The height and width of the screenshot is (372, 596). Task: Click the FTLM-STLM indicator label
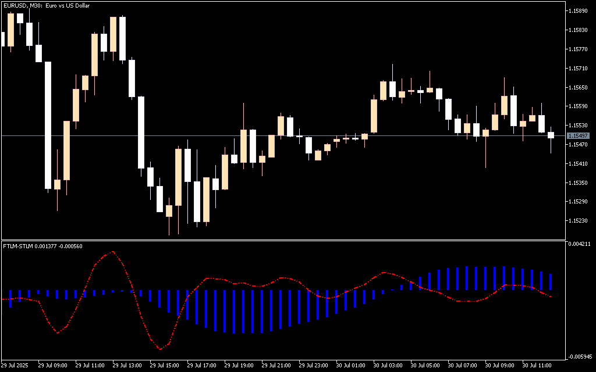click(42, 246)
